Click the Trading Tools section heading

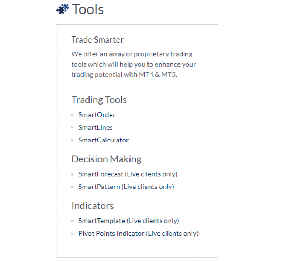[99, 100]
